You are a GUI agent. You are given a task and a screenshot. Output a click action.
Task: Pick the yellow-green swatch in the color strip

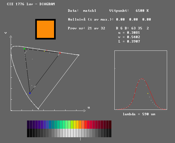click(x=72, y=125)
